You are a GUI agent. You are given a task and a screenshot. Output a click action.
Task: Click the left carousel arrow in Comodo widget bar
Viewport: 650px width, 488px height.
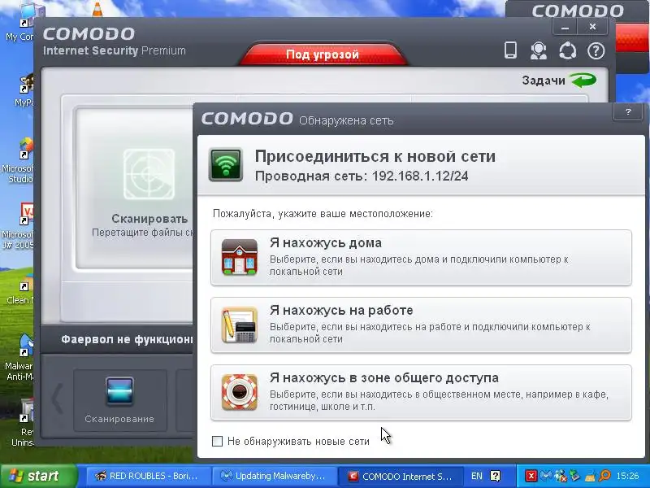(57, 399)
